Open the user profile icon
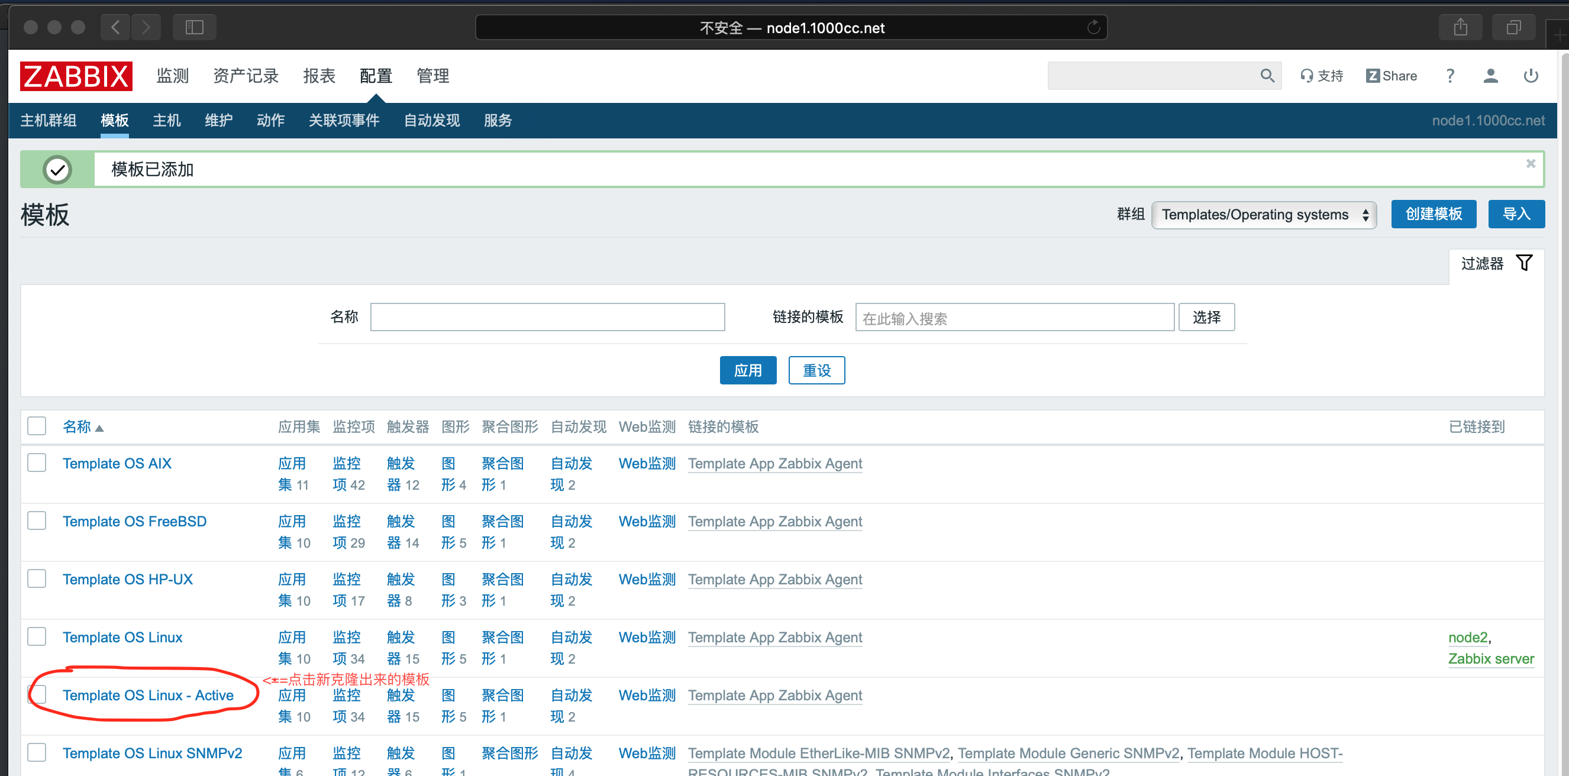The image size is (1569, 776). pos(1490,76)
